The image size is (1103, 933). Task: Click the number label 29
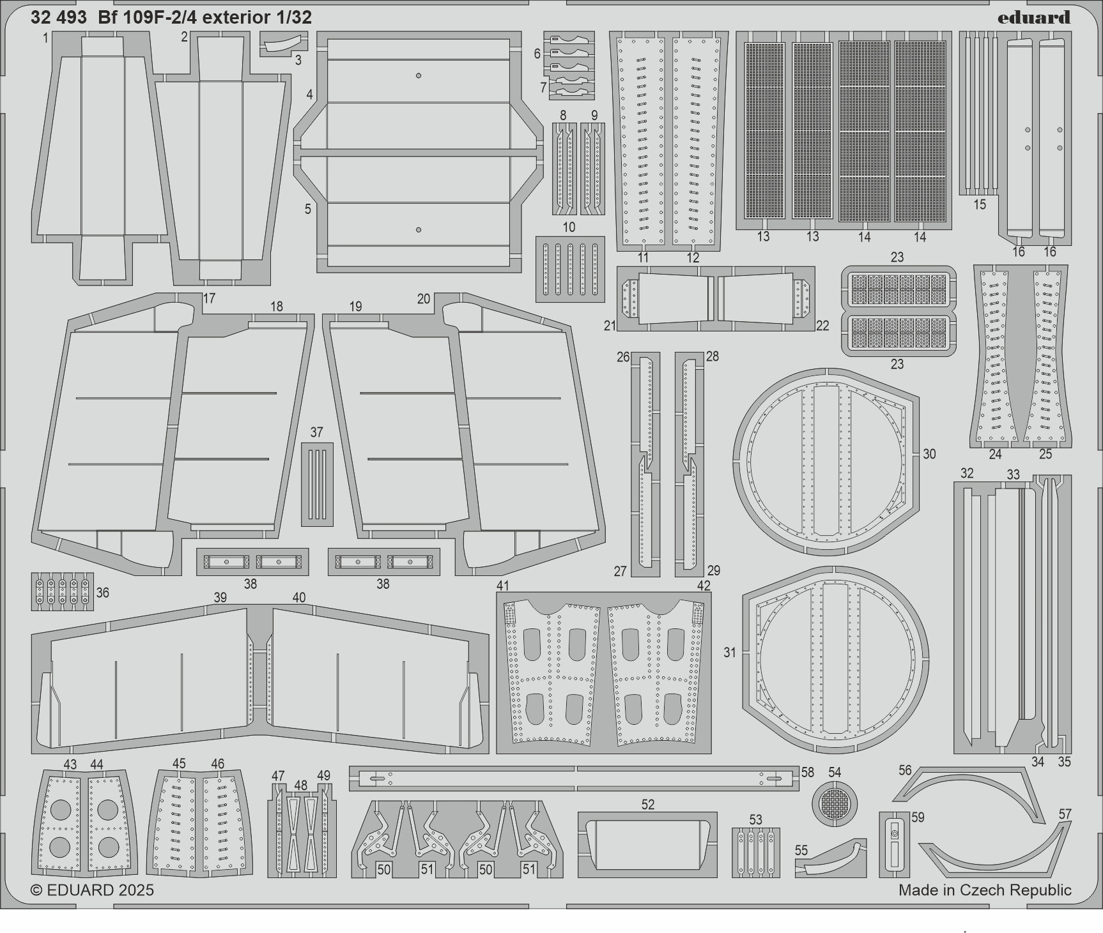pos(713,570)
